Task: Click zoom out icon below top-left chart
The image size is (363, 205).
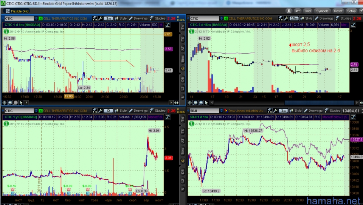Action: (x=16, y=103)
